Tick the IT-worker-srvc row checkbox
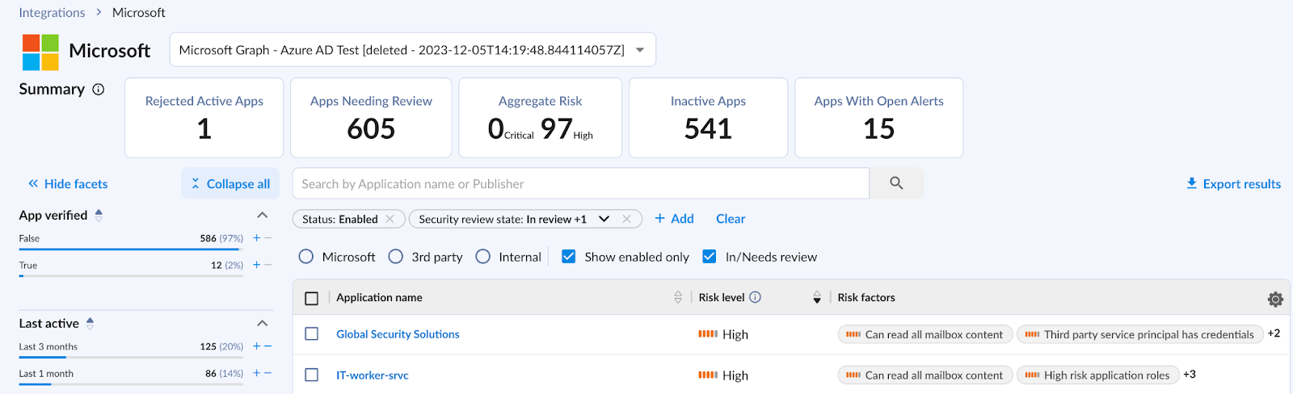Viewport: 1293px width, 394px height. (x=311, y=375)
